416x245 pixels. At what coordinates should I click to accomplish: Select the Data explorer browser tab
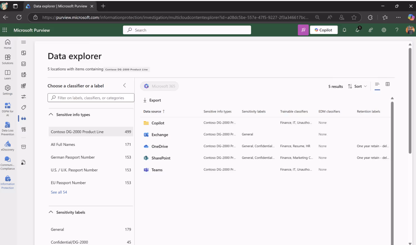[x=60, y=6]
